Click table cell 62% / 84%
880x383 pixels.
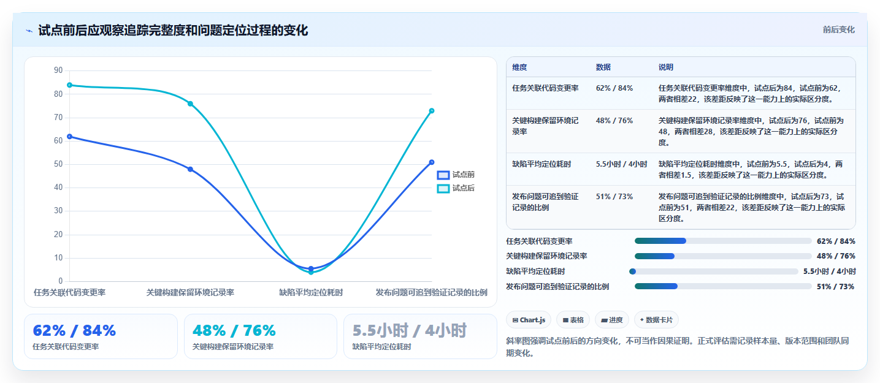[614, 88]
